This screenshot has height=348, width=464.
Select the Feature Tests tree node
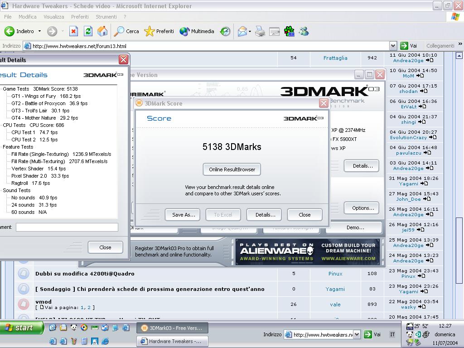tap(18, 147)
